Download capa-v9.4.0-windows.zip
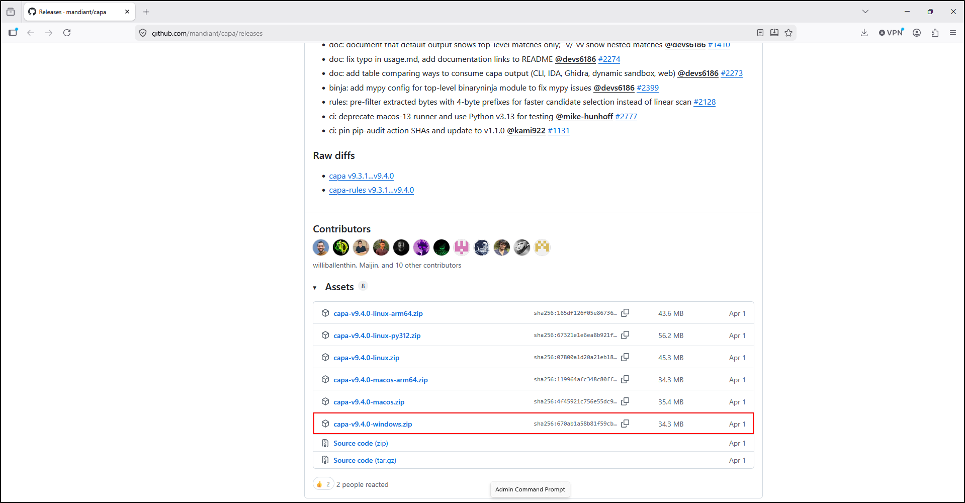The image size is (965, 503). 373,424
